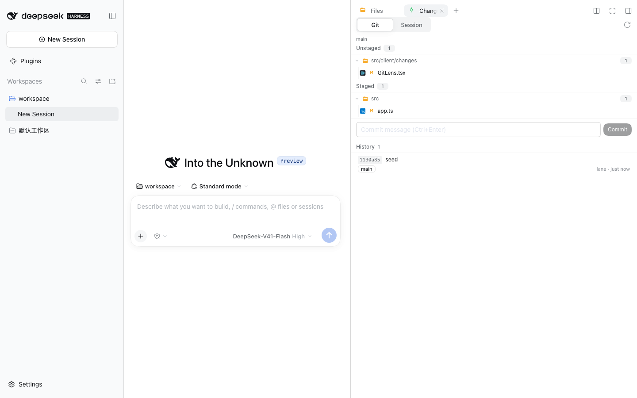This screenshot has width=637, height=398.
Task: Open the seed commit in History
Action: 494,164
